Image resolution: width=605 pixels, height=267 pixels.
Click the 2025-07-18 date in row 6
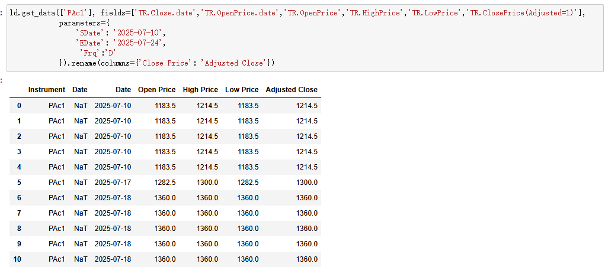[113, 198]
